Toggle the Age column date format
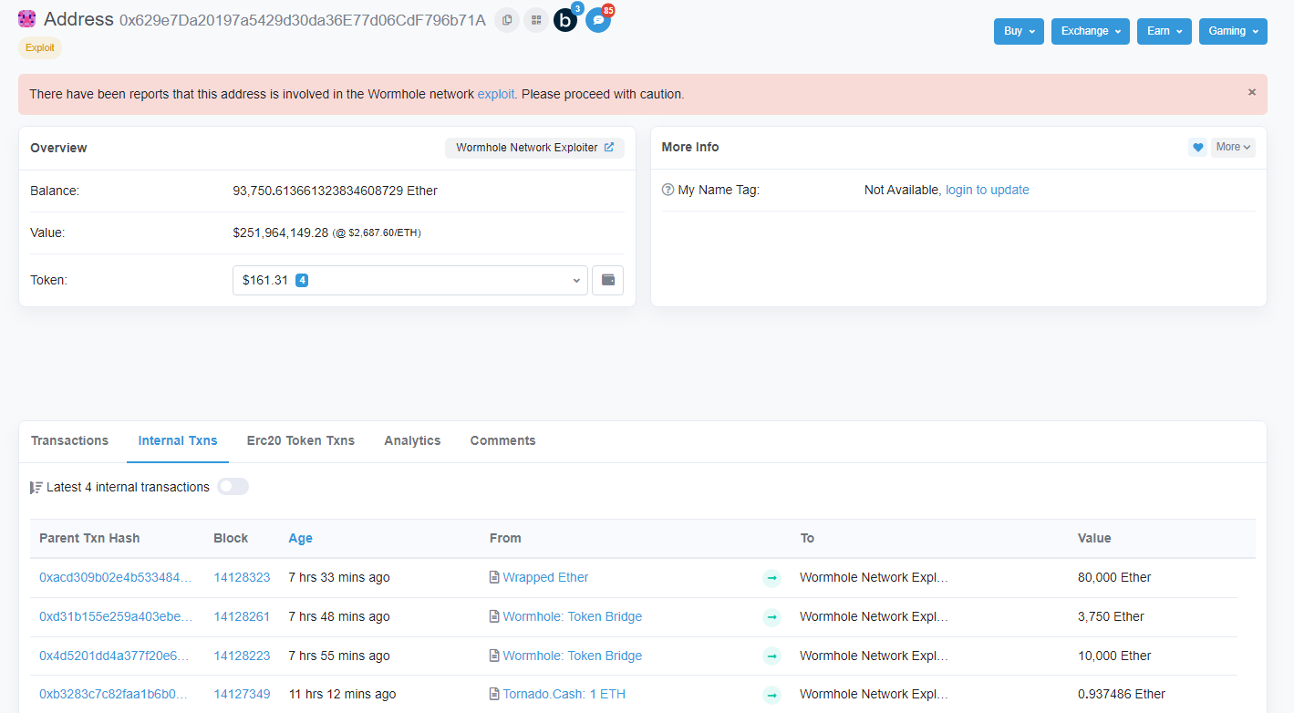Viewport: 1294px width, 713px height. [x=300, y=538]
